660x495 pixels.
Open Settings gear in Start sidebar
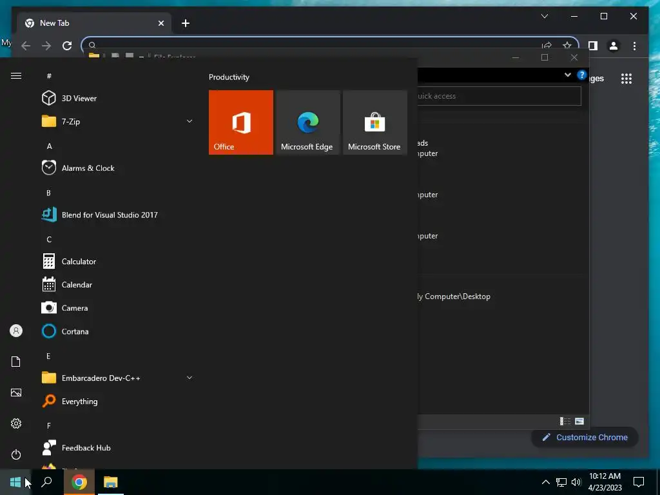click(16, 423)
